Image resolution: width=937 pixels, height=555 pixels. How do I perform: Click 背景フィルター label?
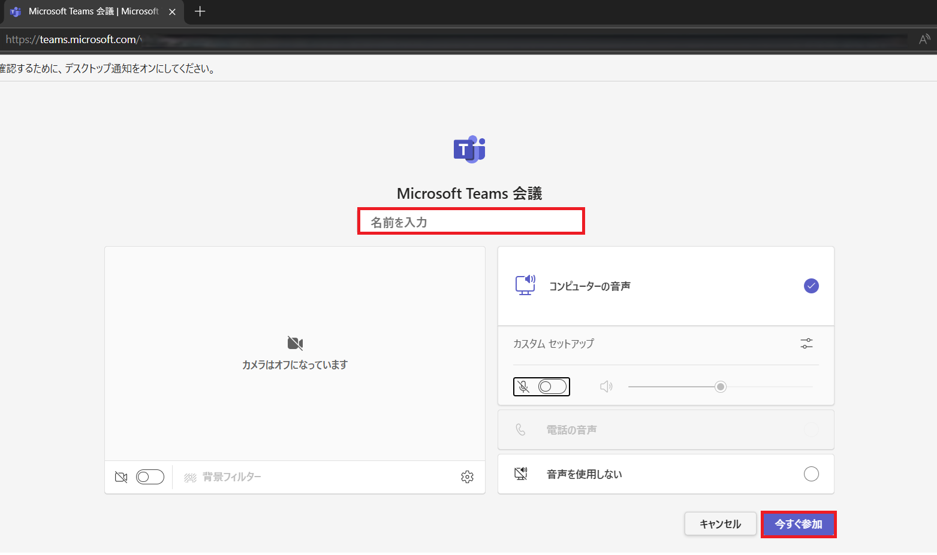click(x=232, y=477)
